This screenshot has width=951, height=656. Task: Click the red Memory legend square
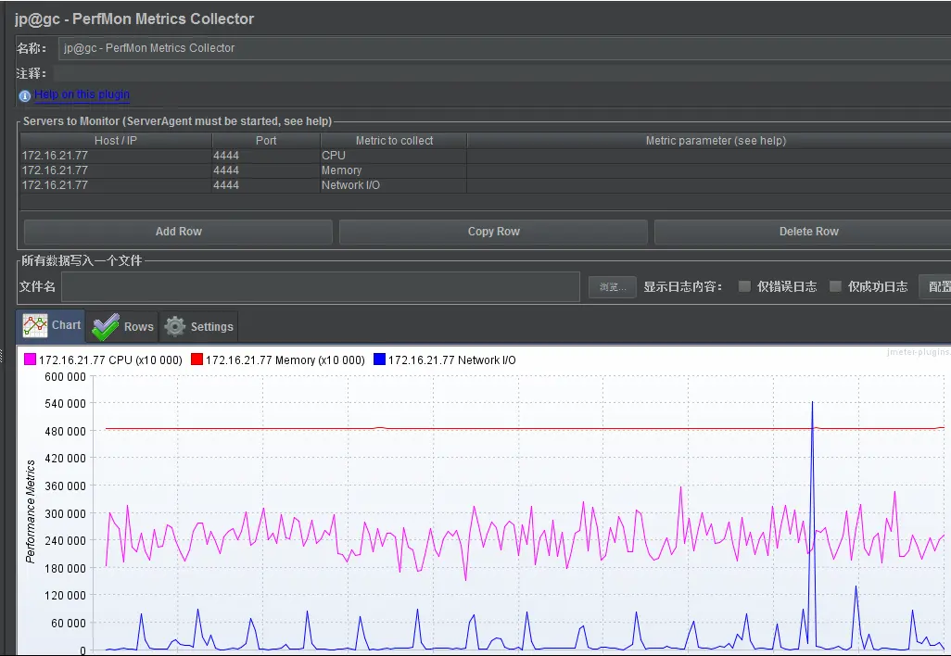197,360
